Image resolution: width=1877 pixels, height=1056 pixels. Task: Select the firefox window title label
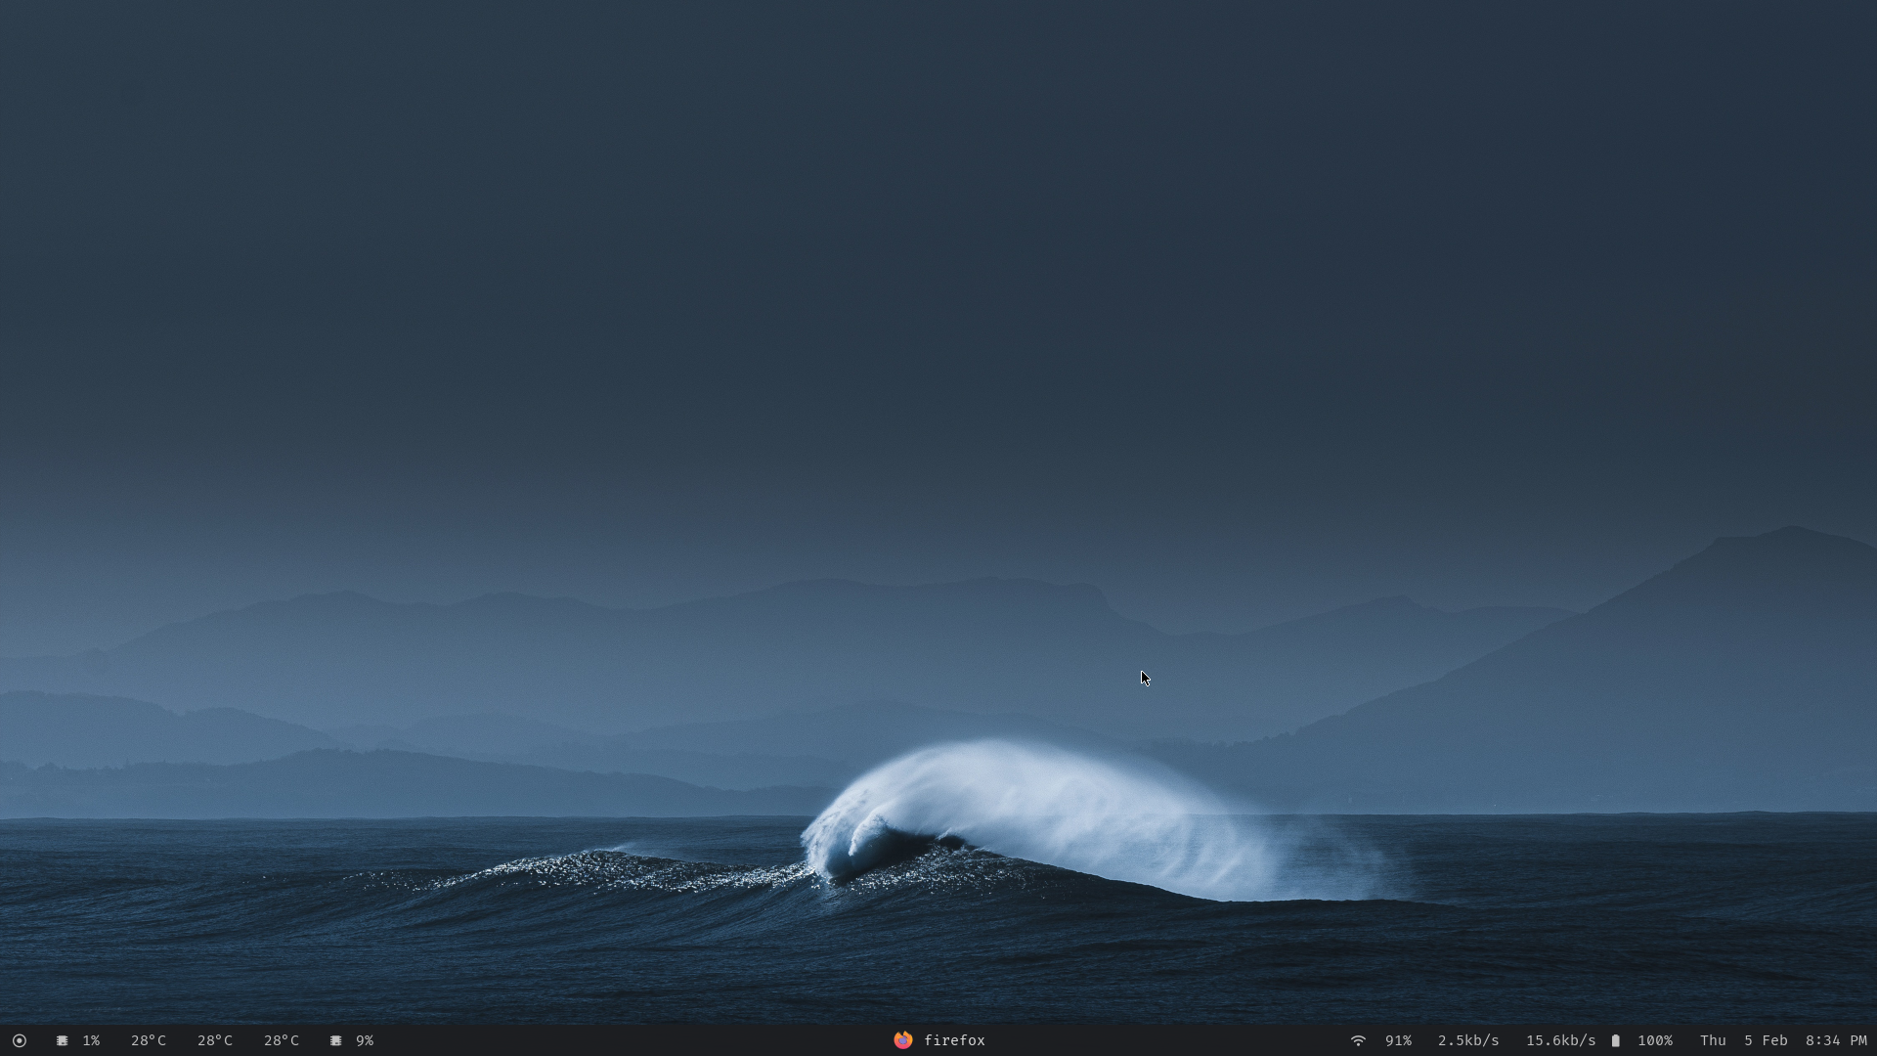click(x=954, y=1040)
